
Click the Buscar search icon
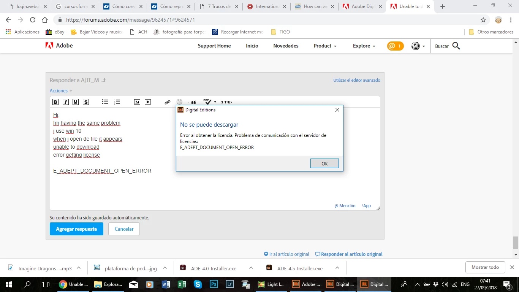(456, 46)
